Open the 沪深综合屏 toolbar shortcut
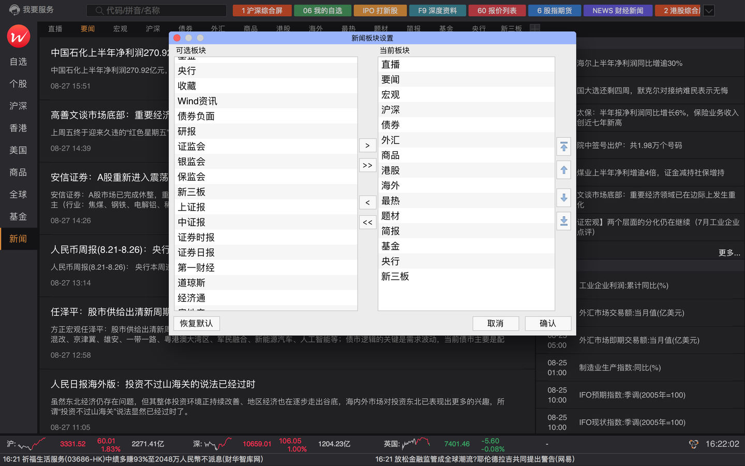This screenshot has height=466, width=745. 262,10
